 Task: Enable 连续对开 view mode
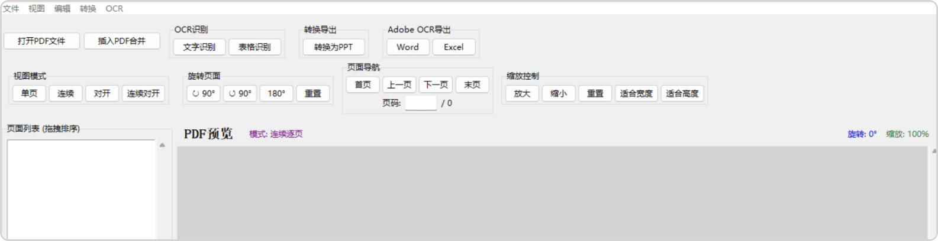pos(143,93)
